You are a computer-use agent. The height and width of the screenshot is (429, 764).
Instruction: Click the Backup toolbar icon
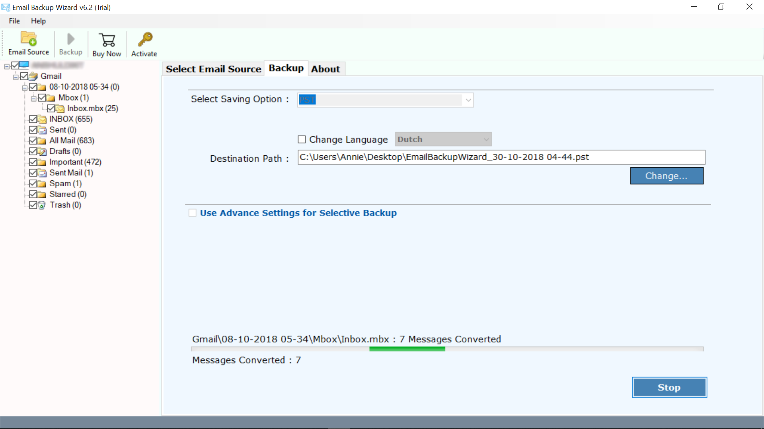(71, 44)
